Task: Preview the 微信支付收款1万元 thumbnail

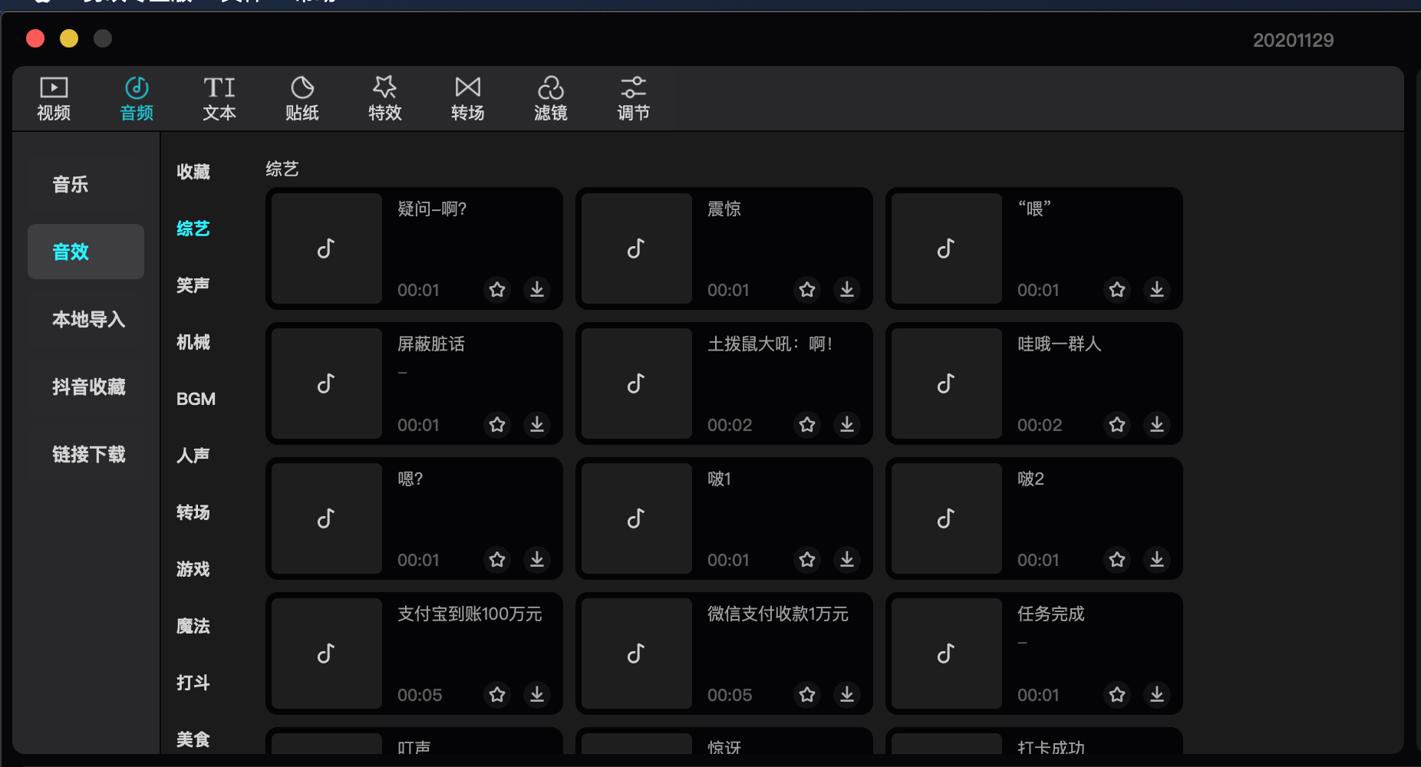Action: point(637,653)
